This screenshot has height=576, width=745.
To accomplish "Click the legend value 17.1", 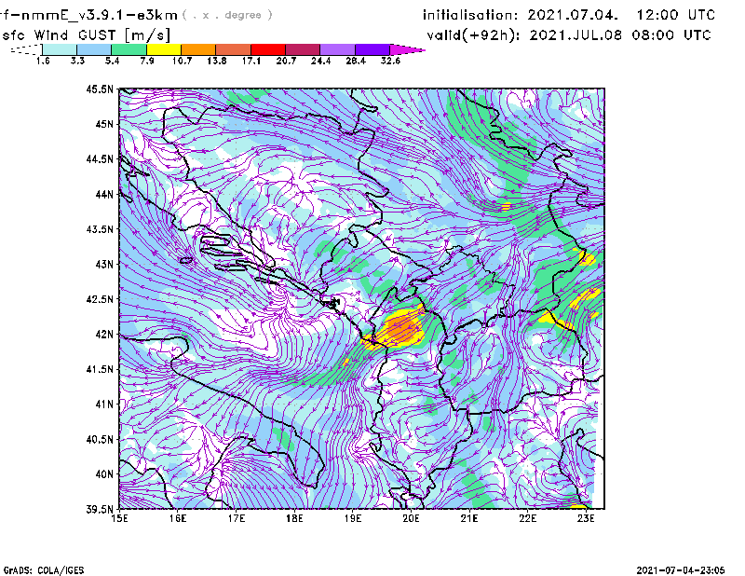I will pyautogui.click(x=251, y=61).
